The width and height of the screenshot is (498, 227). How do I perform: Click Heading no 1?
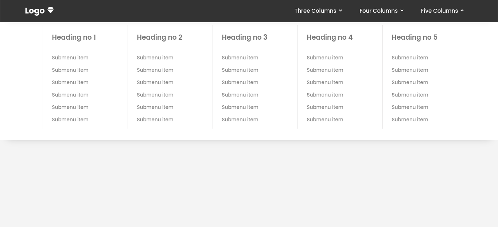[74, 37]
